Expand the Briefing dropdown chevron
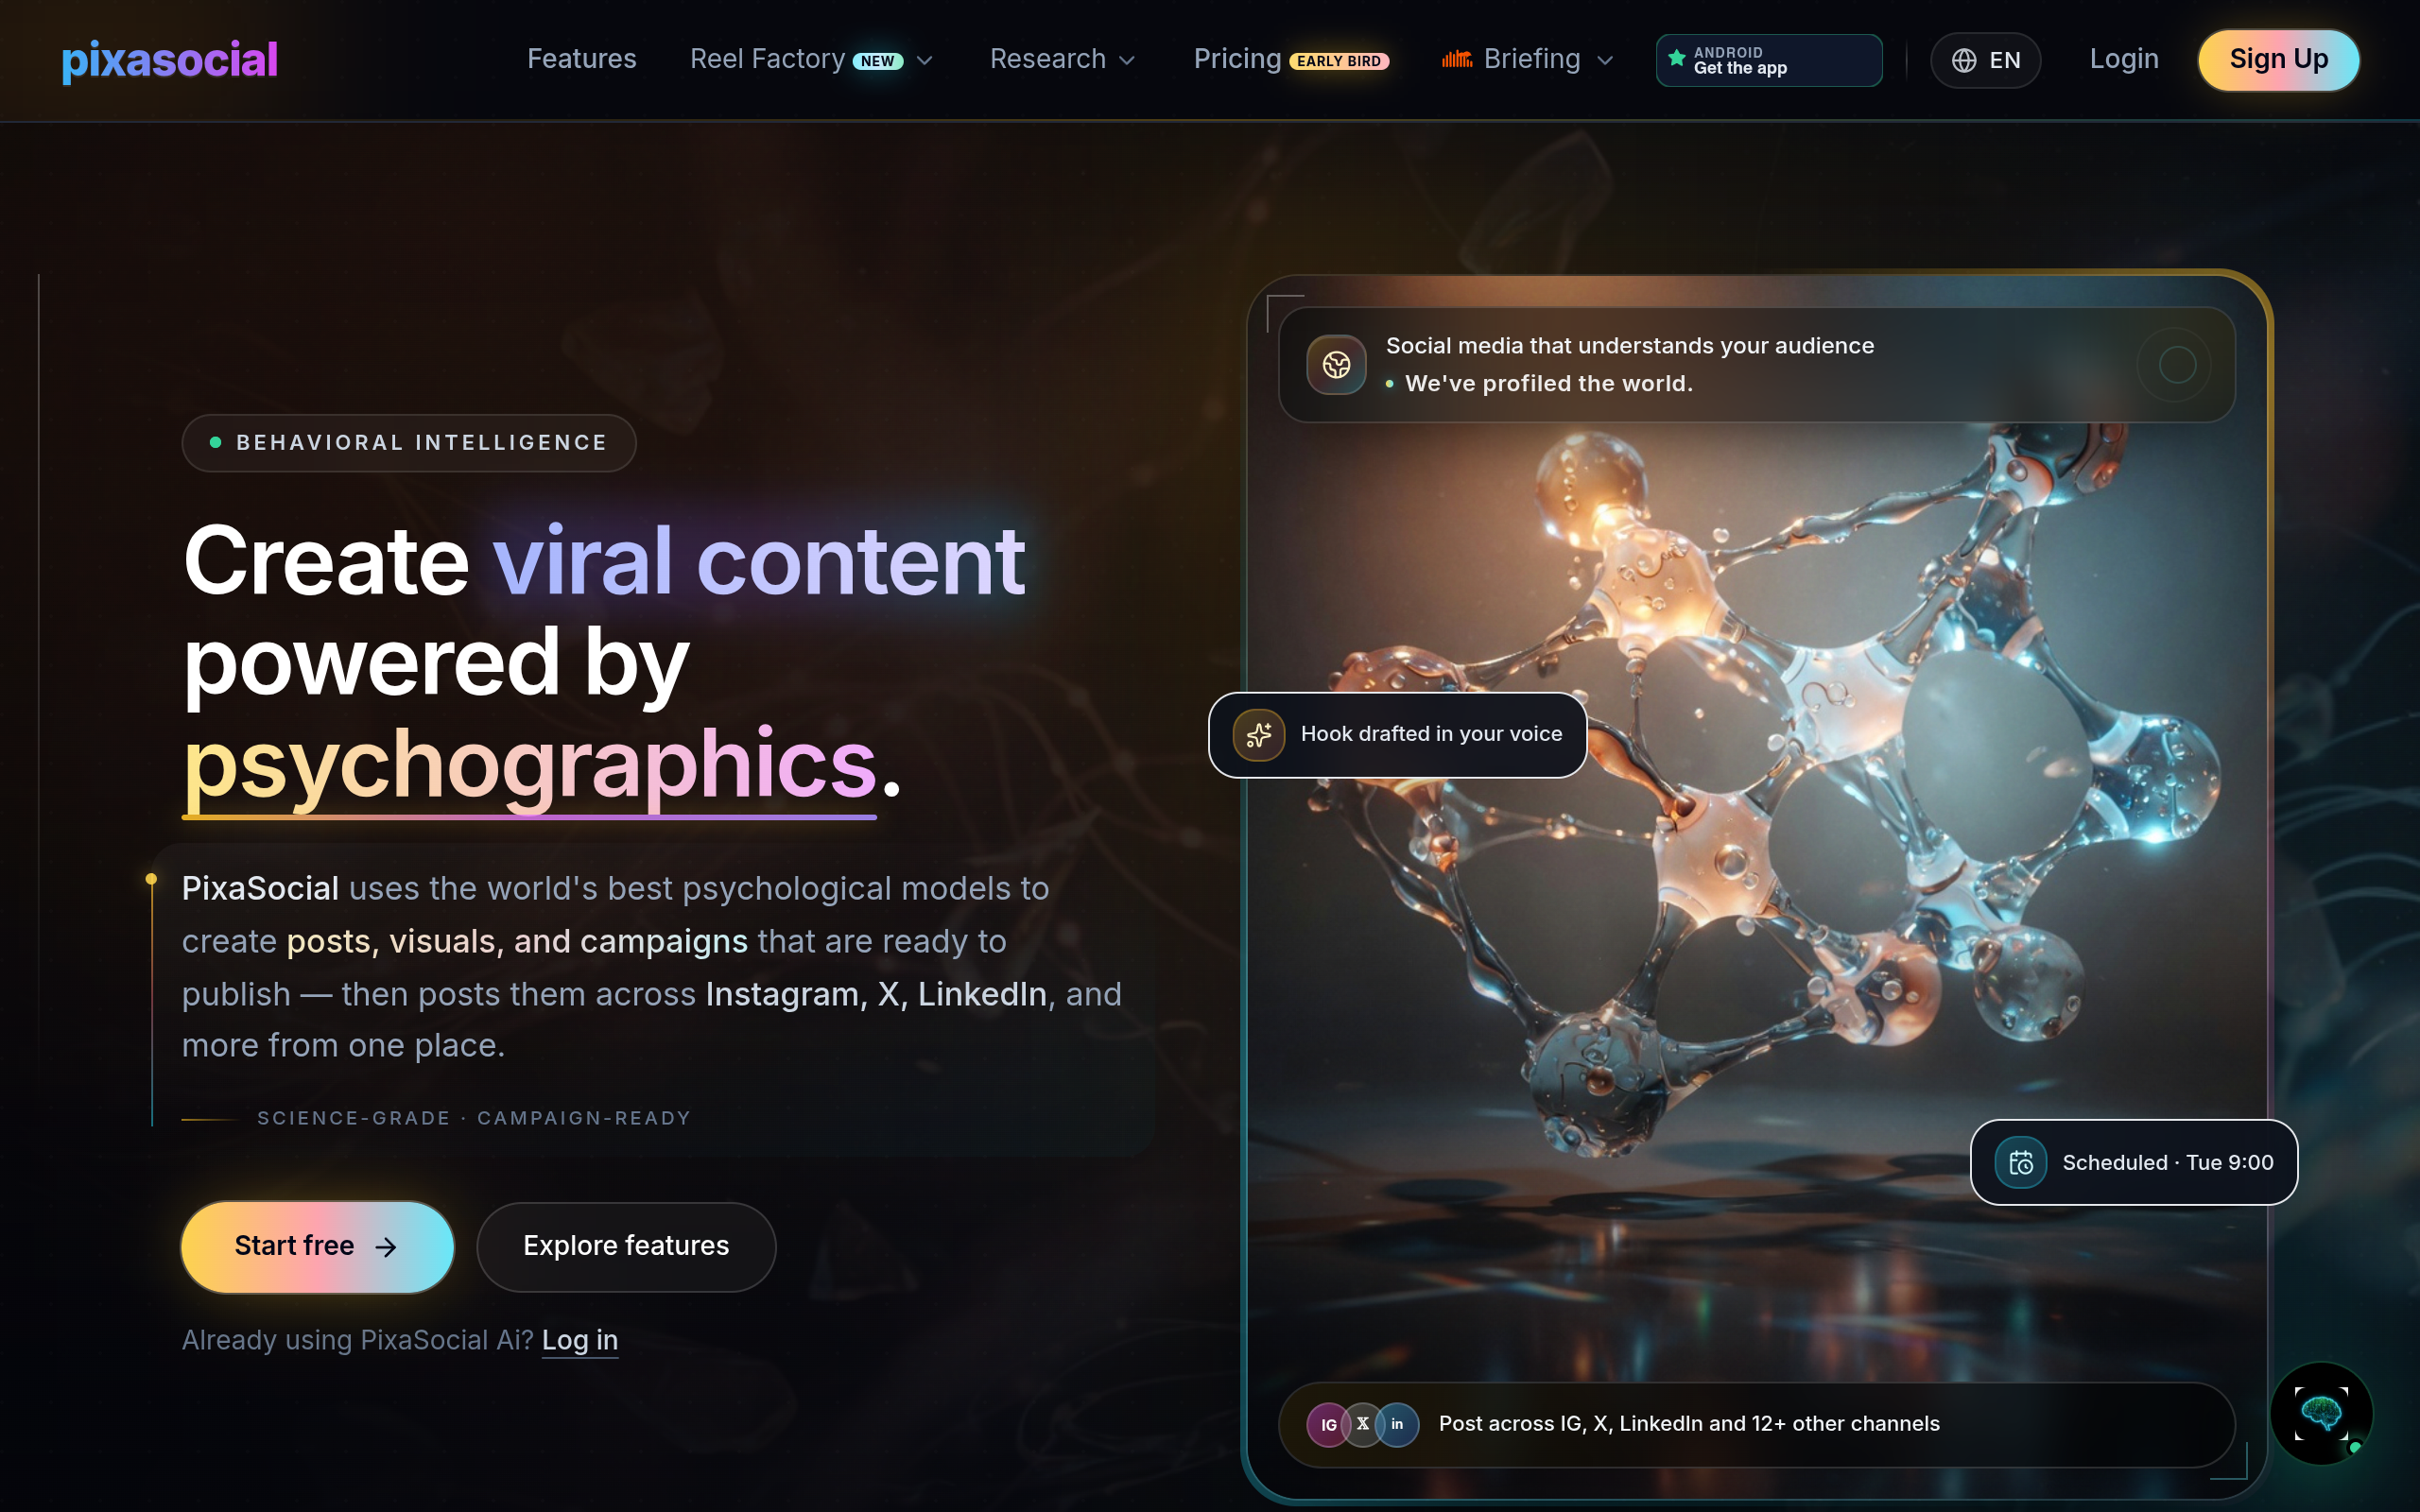The height and width of the screenshot is (1512, 2420). pos(1605,61)
